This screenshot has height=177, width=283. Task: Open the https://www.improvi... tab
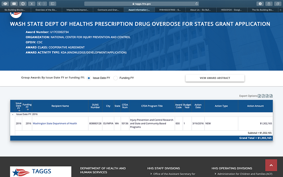pyautogui.click(x=77, y=10)
